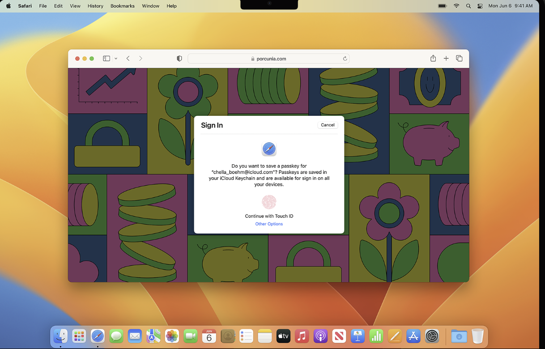The width and height of the screenshot is (545, 349).
Task: Open the File menu
Action: (x=43, y=6)
